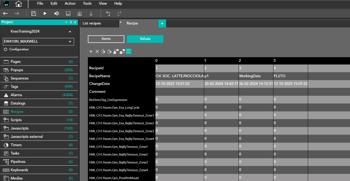Click the undo arrow in the toolbar

click(x=108, y=14)
